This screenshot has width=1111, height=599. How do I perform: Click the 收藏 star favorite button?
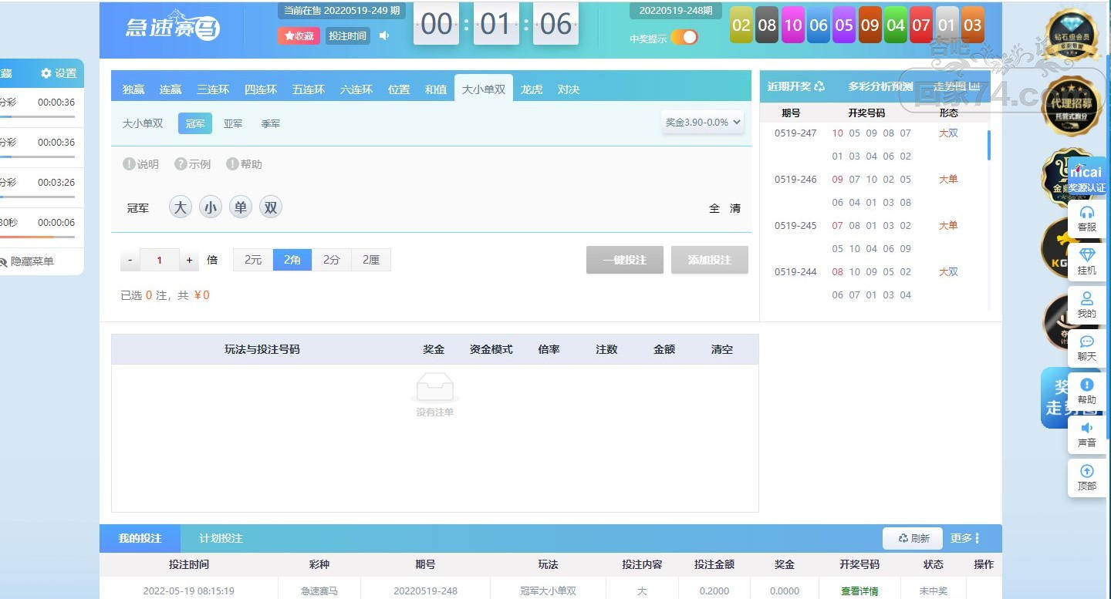click(299, 35)
